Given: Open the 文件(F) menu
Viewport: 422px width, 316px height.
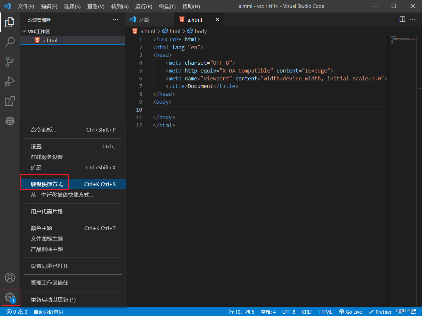Looking at the screenshot, I should tap(26, 6).
